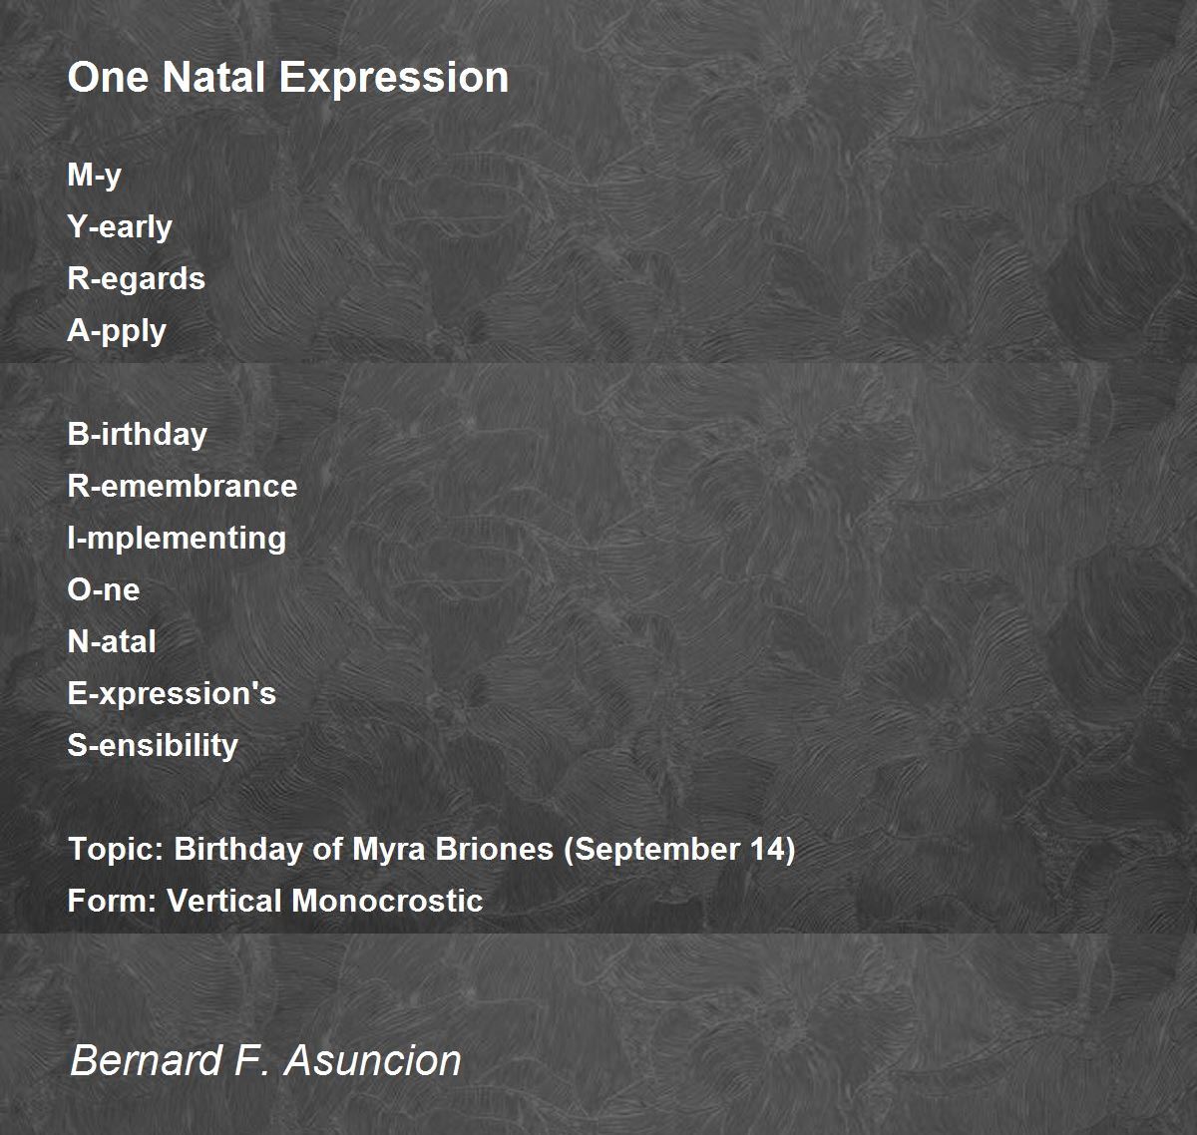Image resolution: width=1197 pixels, height=1135 pixels.
Task: Click the line N-atal
Action: [x=112, y=641]
